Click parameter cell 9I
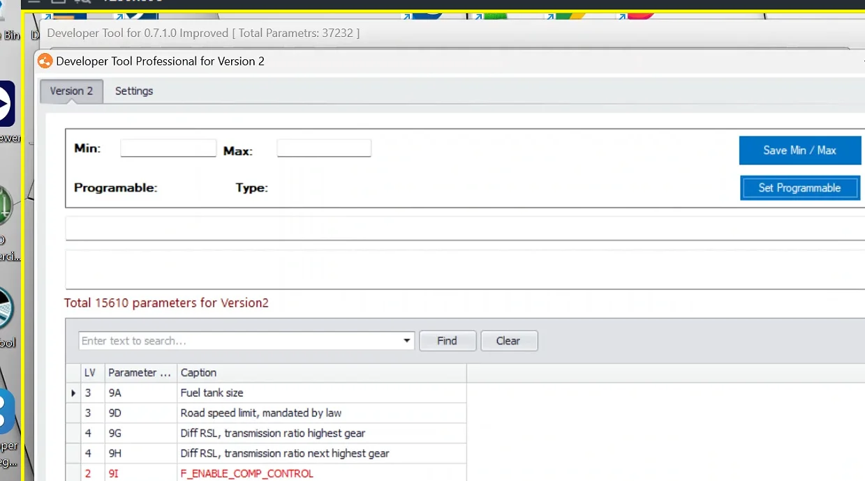 [x=140, y=473]
